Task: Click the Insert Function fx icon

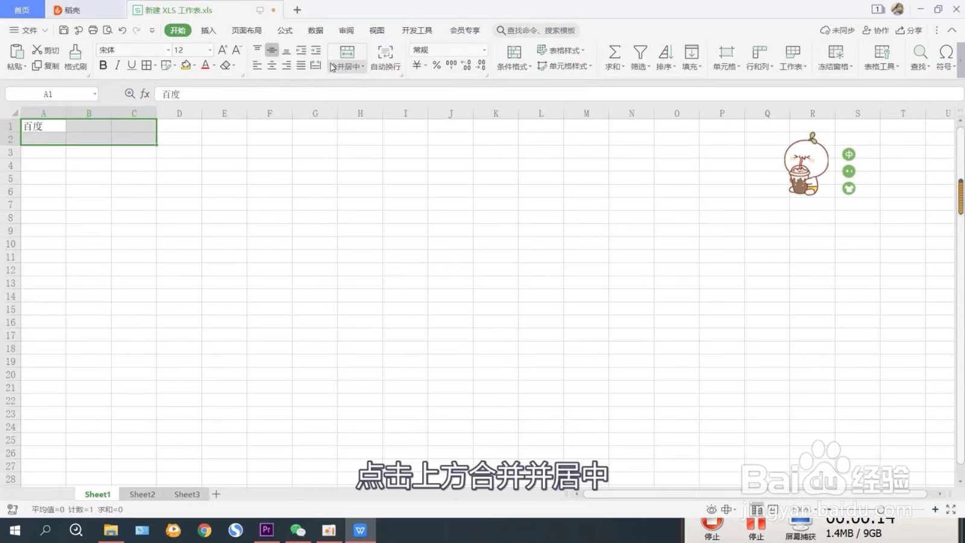Action: 145,94
